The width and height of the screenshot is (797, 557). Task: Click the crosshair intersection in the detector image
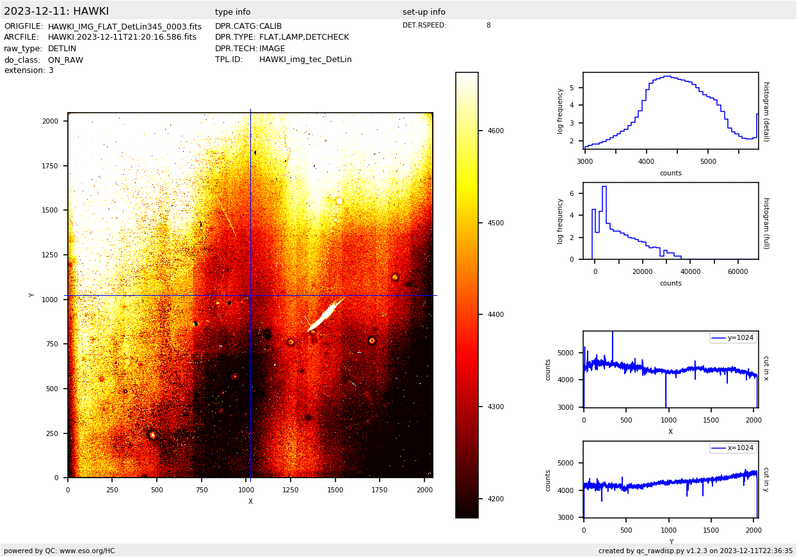tap(250, 295)
